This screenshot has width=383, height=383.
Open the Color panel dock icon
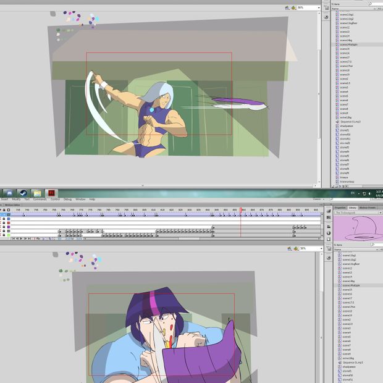click(x=329, y=211)
